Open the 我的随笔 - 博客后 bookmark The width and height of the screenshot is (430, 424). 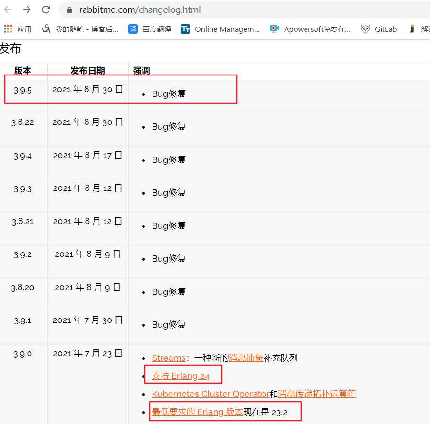[80, 29]
